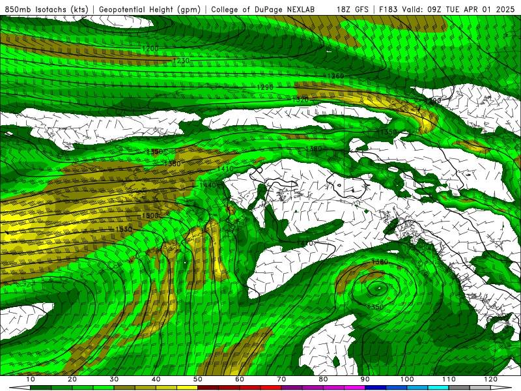This screenshot has width=521, height=391.
Task: Click the bright red legend swatch
Action: point(271,388)
